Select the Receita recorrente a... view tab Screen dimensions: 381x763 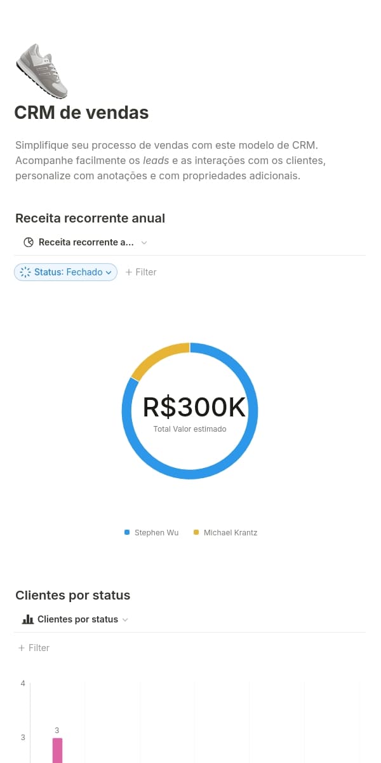[86, 242]
